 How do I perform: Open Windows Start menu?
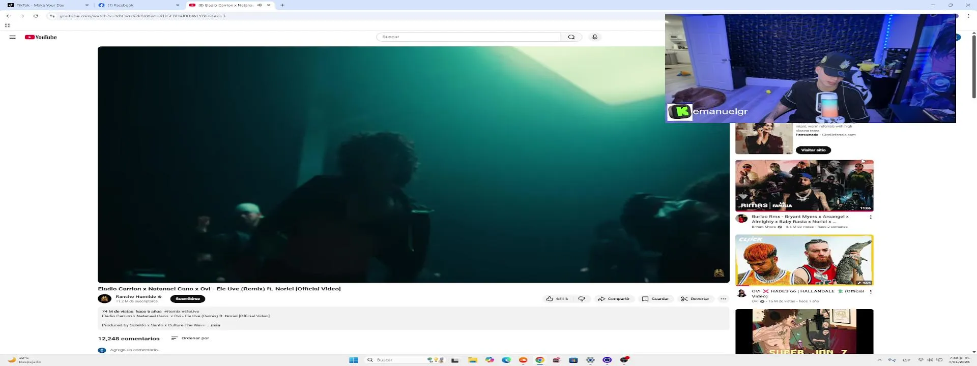tap(354, 360)
